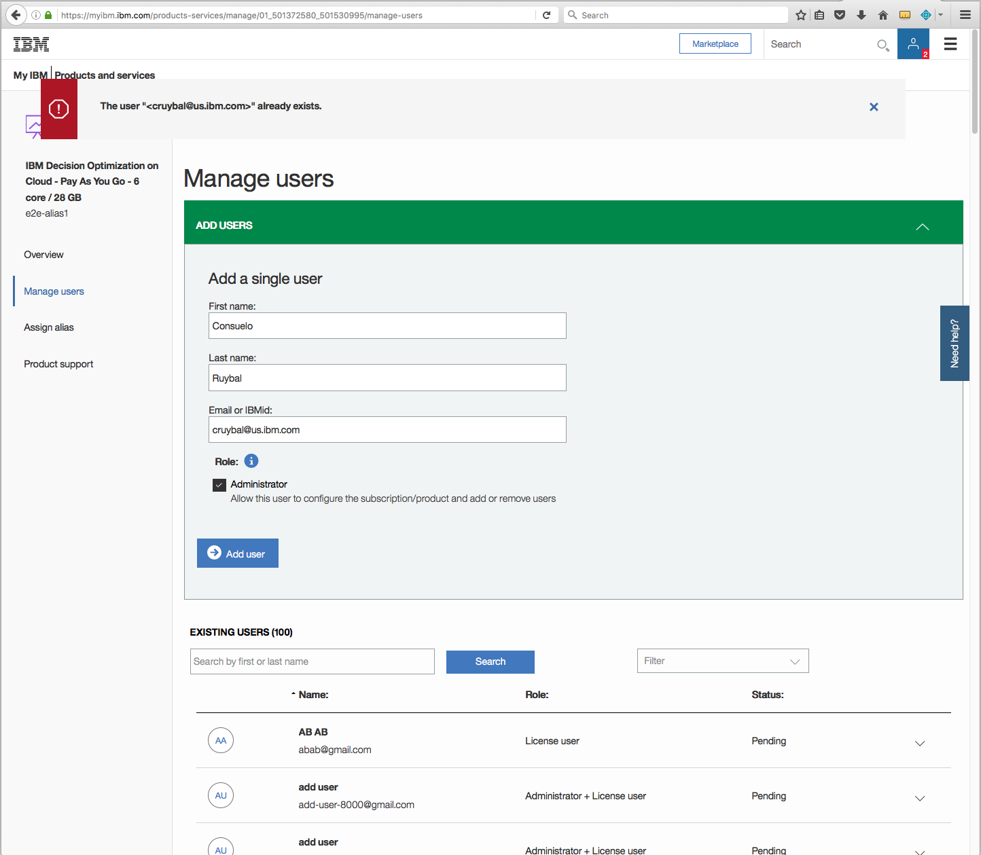The width and height of the screenshot is (981, 855).
Task: Click the browser URL address bar
Action: coord(296,15)
